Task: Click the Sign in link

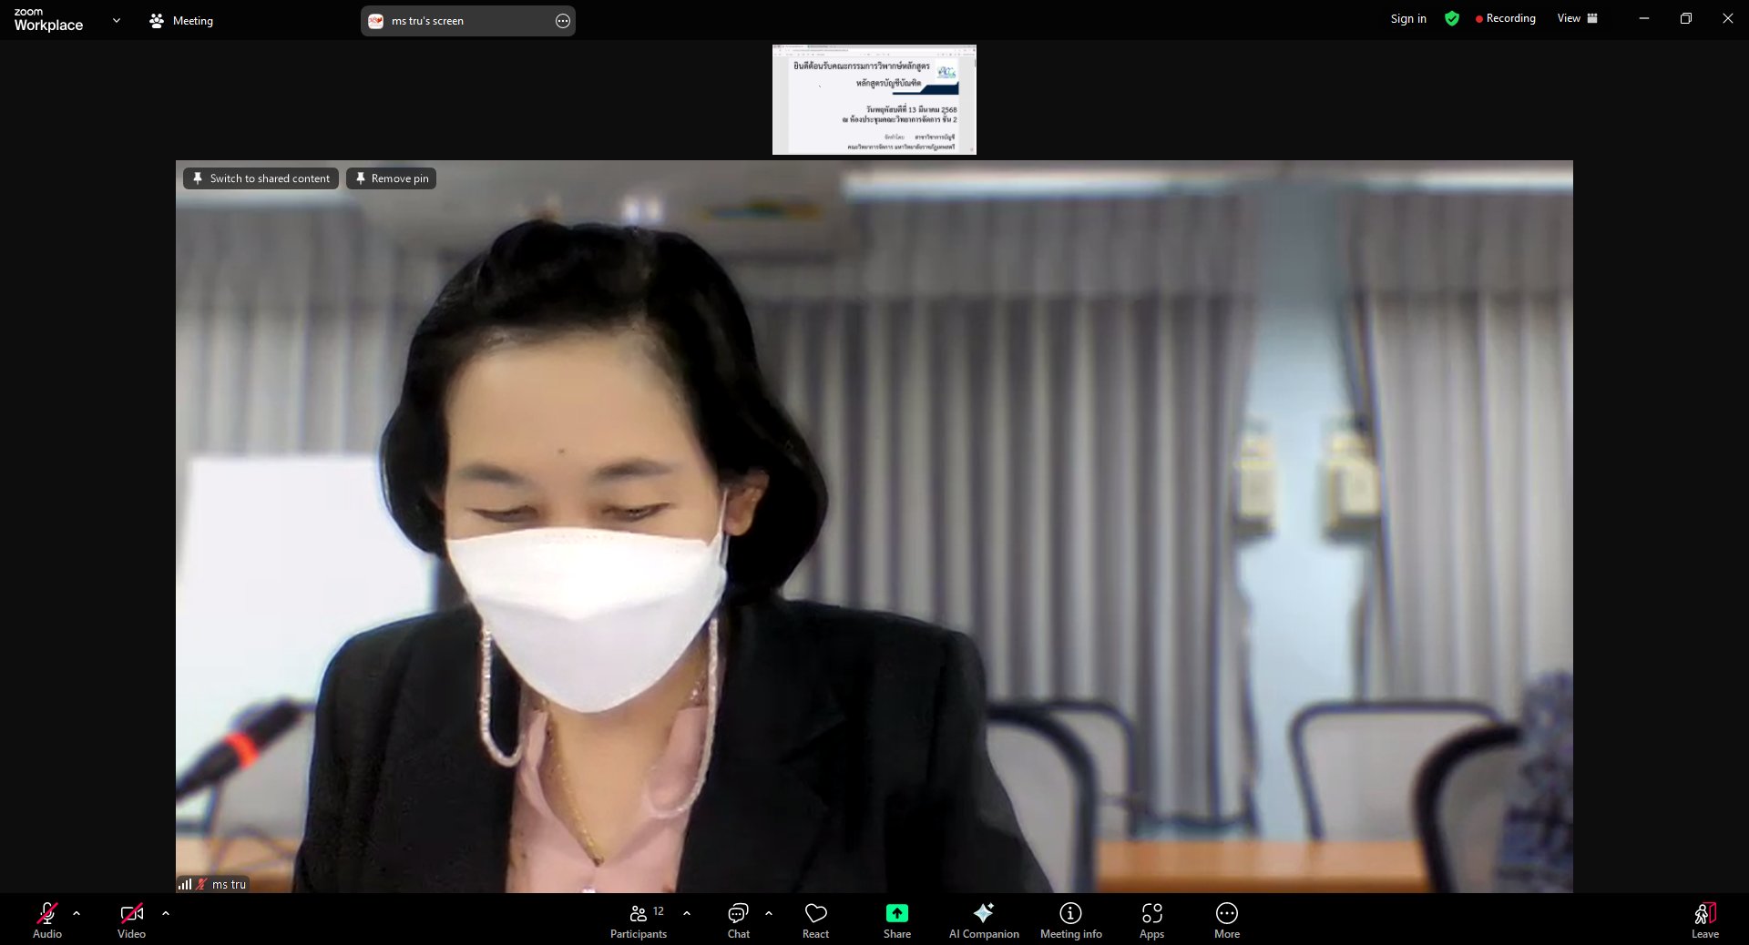Action: (x=1407, y=18)
